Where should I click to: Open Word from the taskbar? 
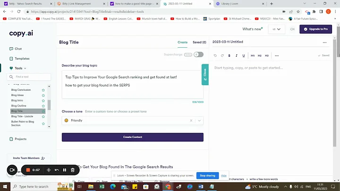[201, 187]
